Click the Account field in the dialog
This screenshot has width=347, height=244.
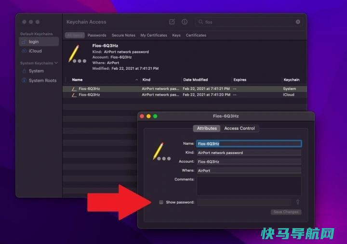[x=249, y=162]
